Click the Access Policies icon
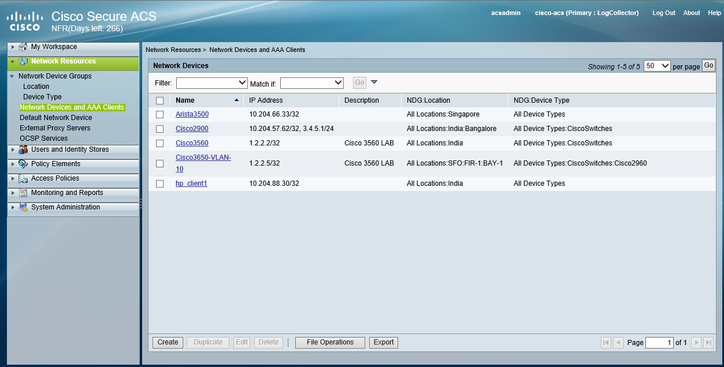724x367 pixels. (23, 178)
